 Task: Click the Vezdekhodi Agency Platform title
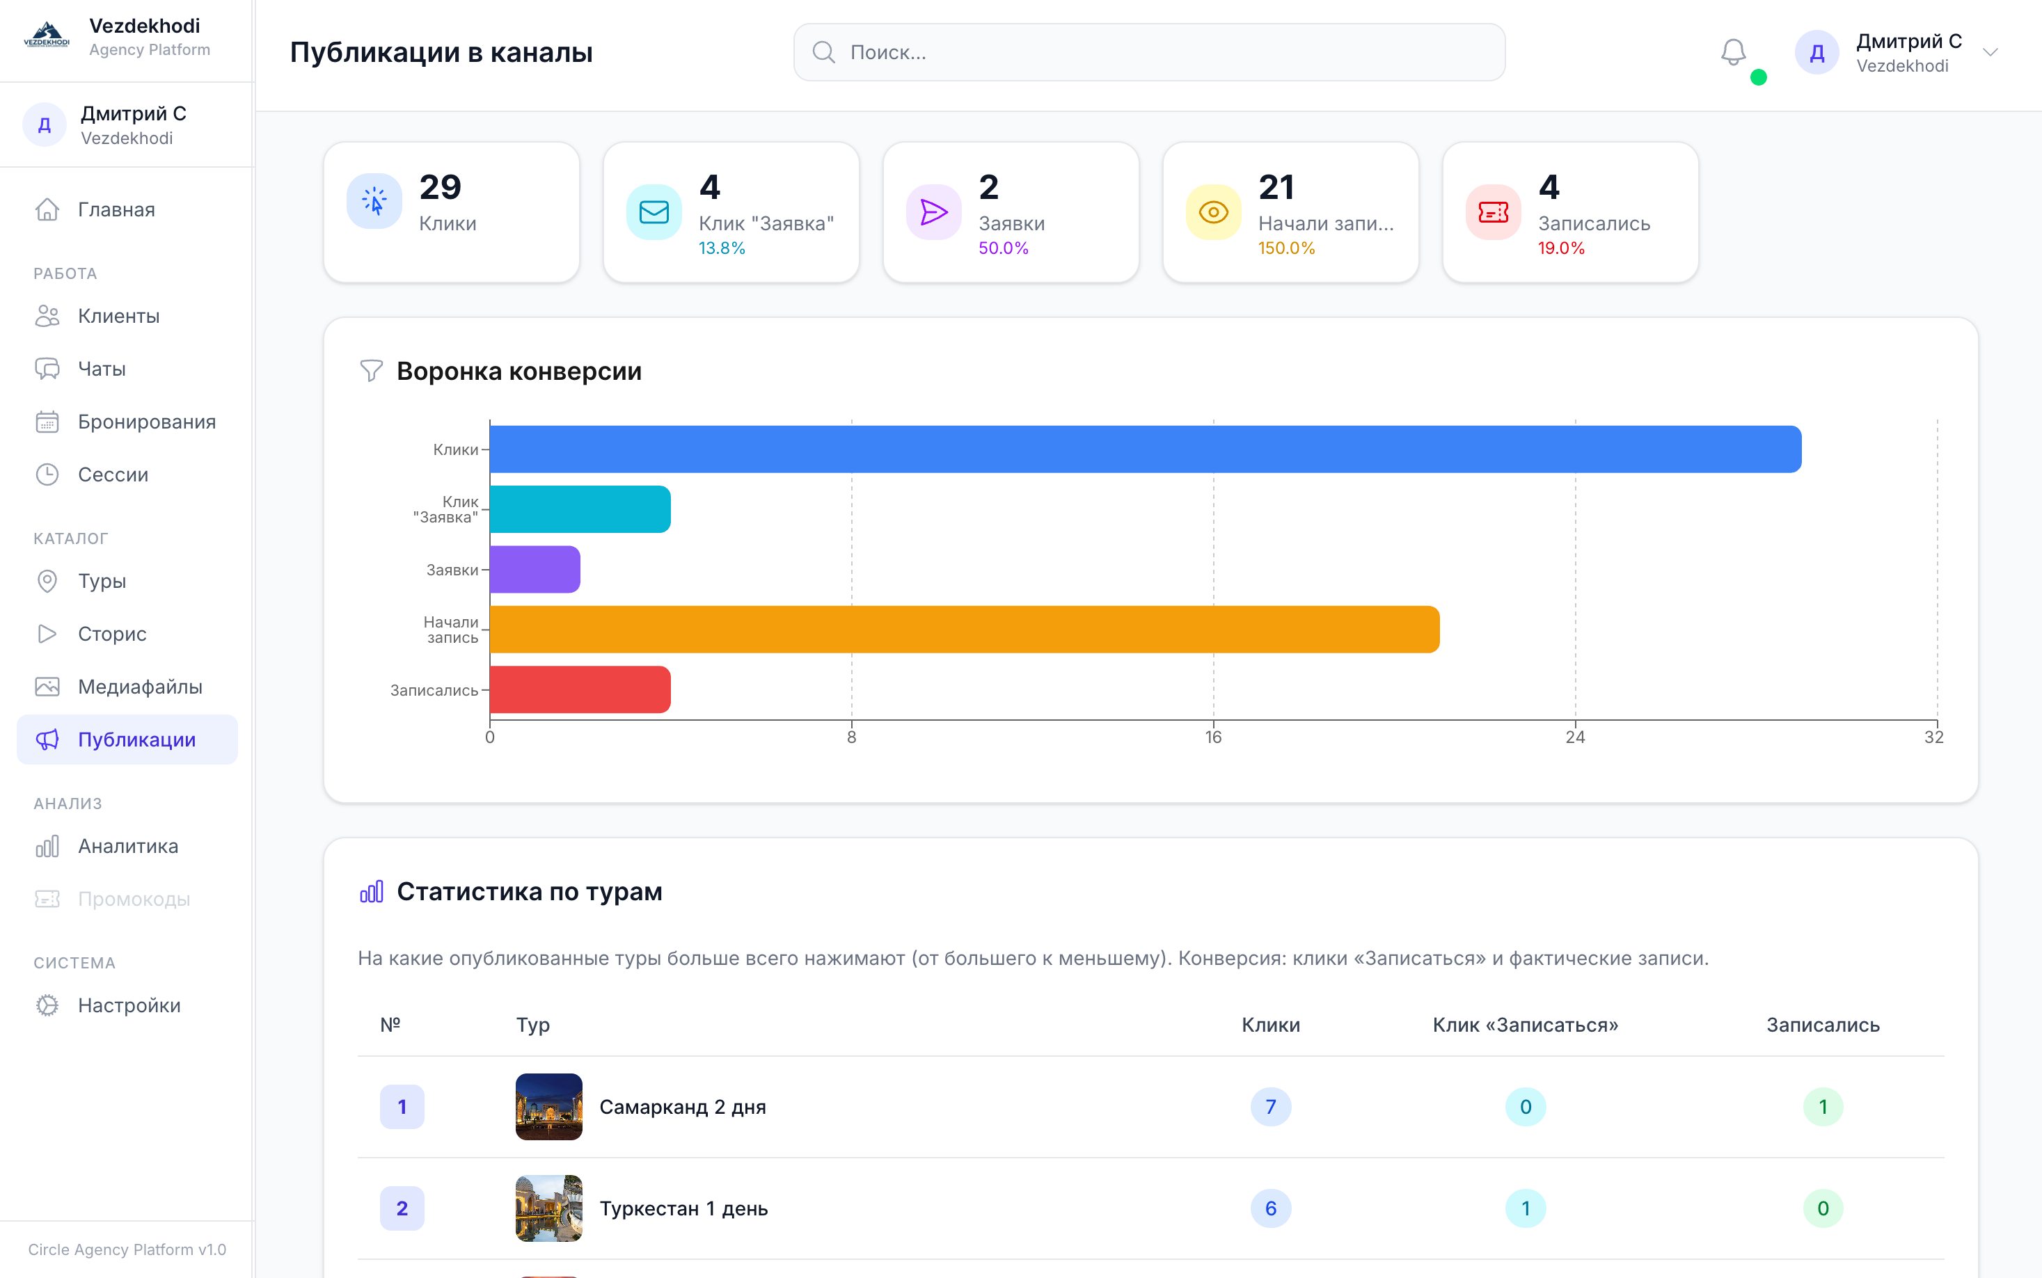pos(150,37)
